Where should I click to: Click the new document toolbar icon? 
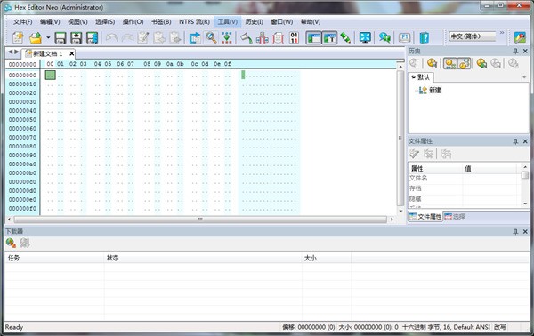(18, 37)
